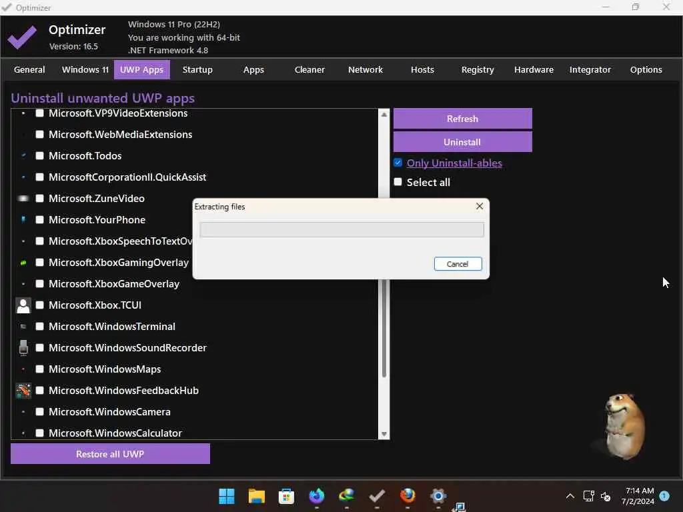Open Microsoft Store from the taskbar

[286, 496]
